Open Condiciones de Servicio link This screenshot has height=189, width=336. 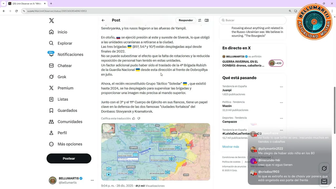tap(234, 157)
